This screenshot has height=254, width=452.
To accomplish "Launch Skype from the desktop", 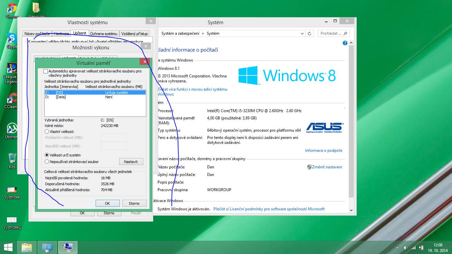I will coord(12,41).
